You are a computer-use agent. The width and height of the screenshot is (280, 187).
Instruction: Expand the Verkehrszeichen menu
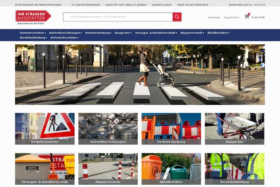pos(33,33)
